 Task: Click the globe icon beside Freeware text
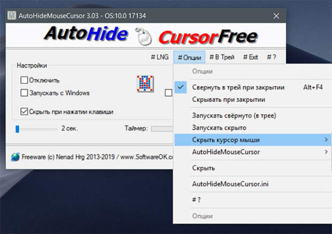[15, 157]
